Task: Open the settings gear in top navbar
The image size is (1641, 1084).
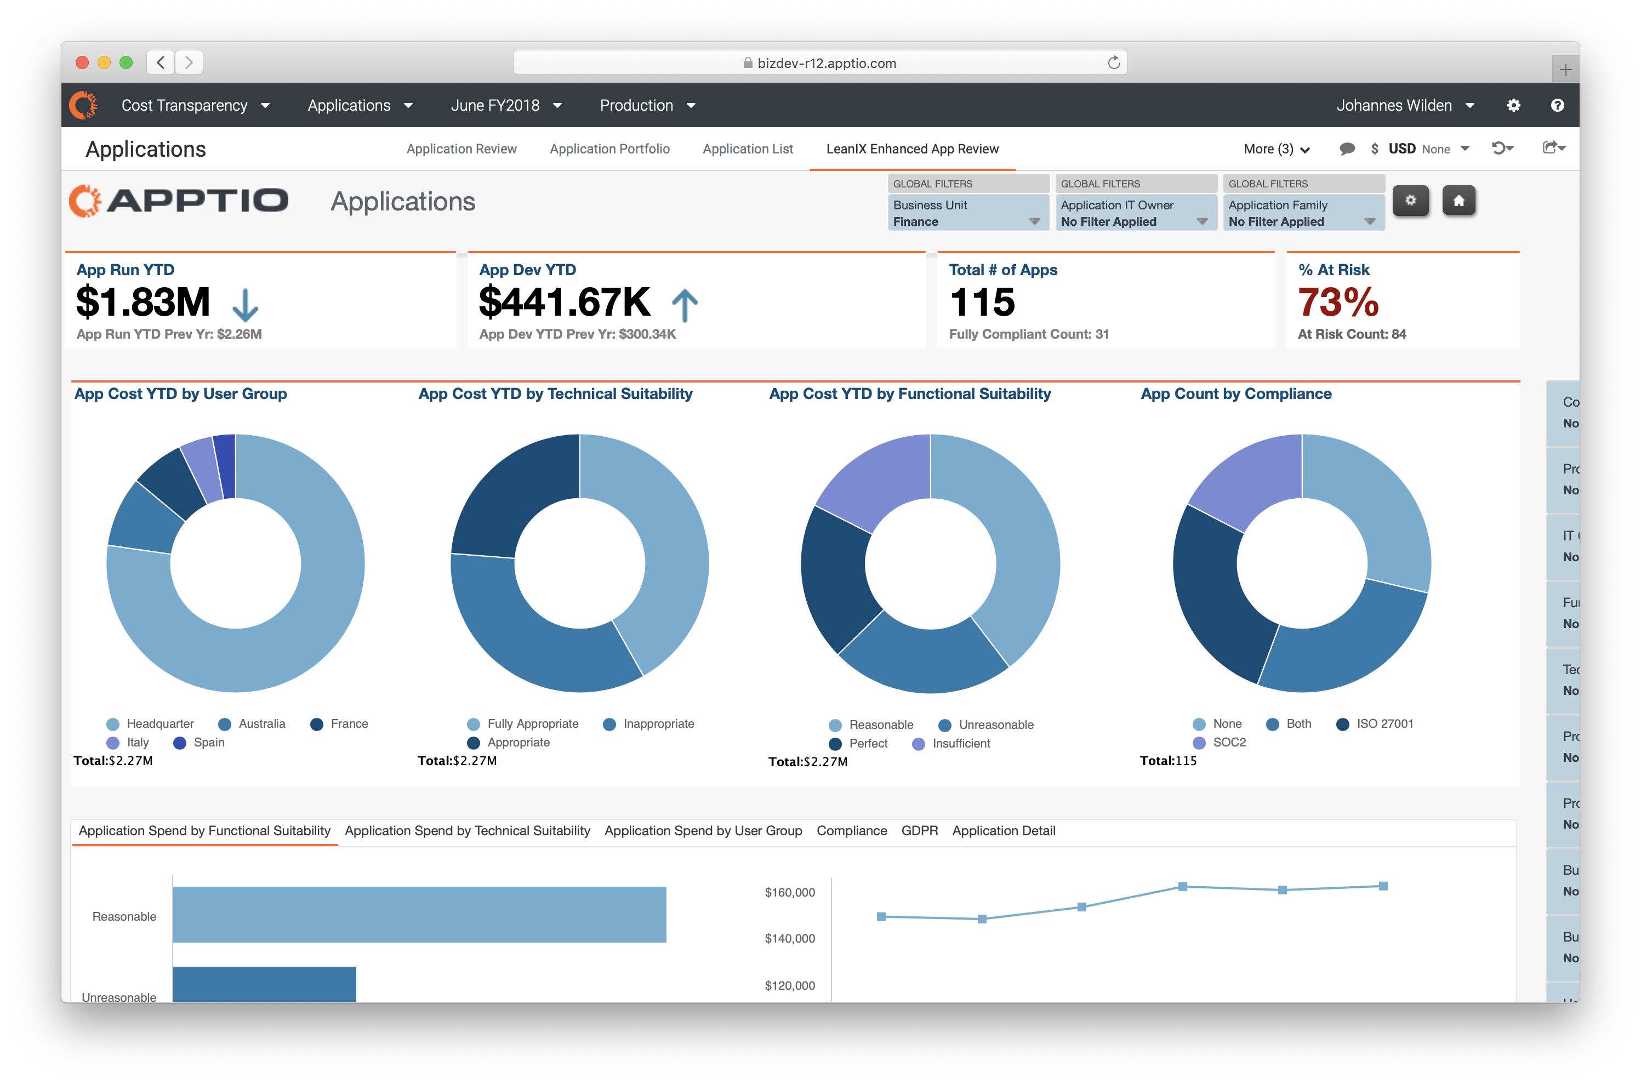Action: [1513, 105]
